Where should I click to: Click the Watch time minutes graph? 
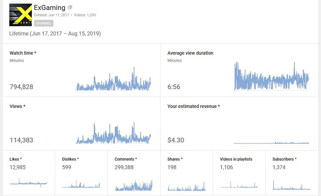coord(114,79)
